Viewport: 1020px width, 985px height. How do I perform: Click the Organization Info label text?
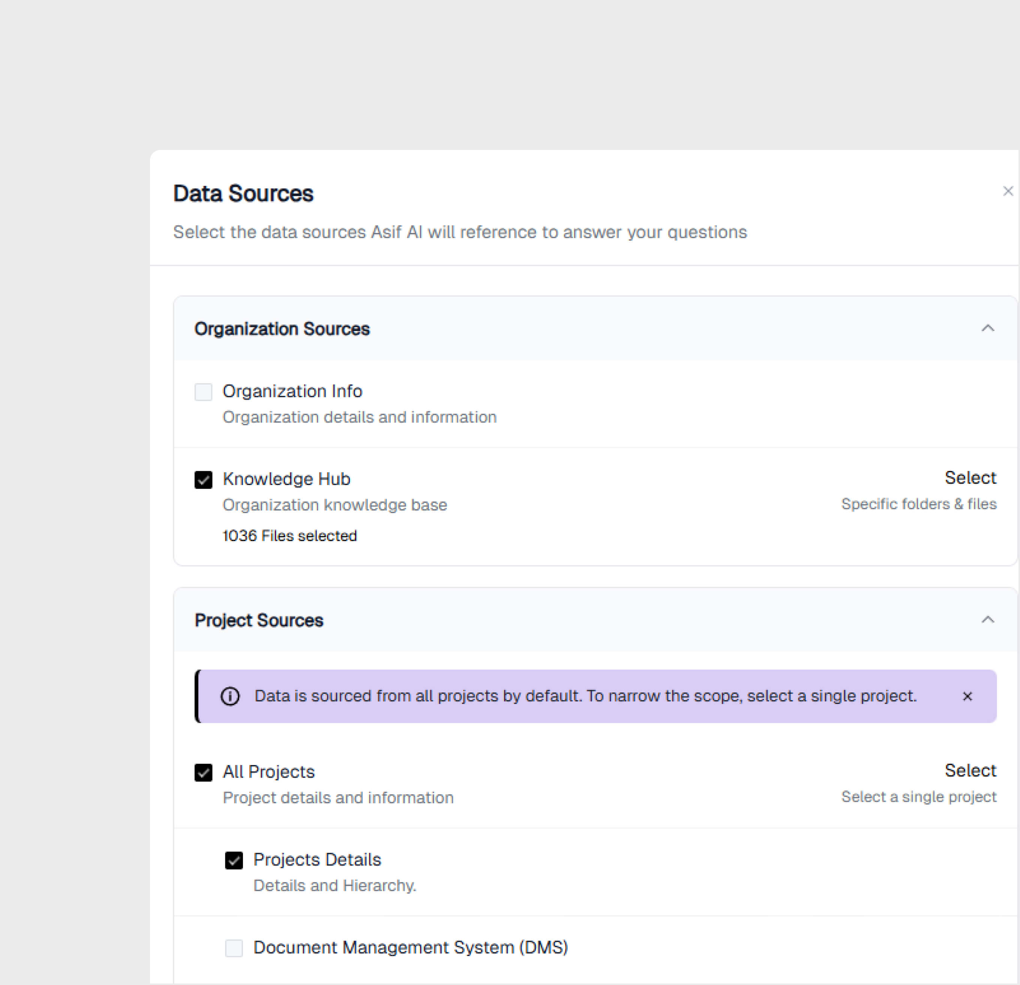pyautogui.click(x=292, y=391)
